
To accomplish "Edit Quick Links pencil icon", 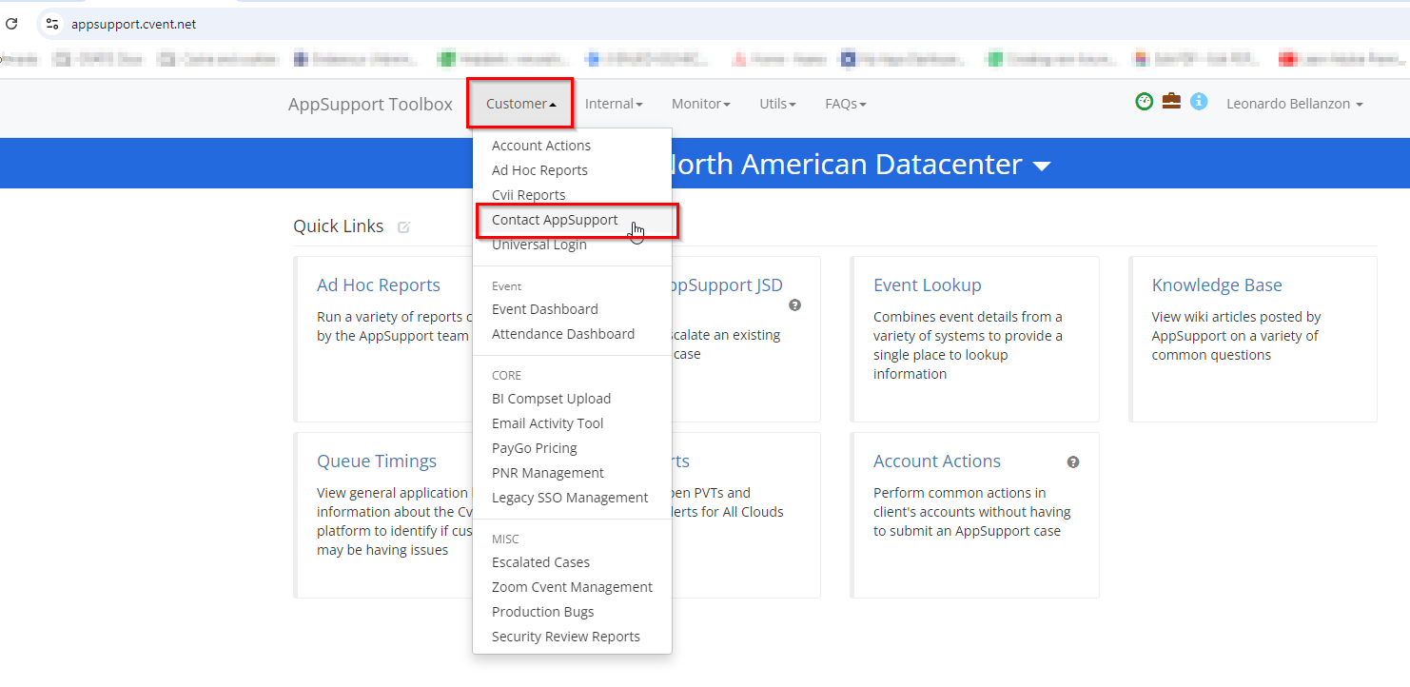I will [403, 226].
